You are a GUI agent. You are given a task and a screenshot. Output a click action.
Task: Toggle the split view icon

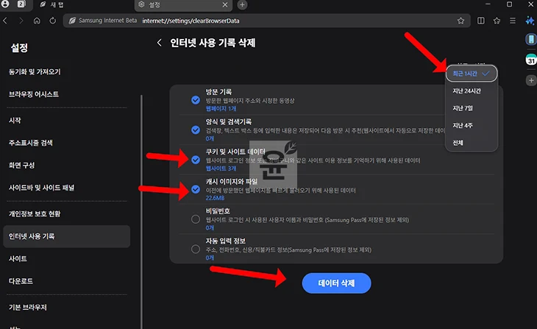[481, 21]
